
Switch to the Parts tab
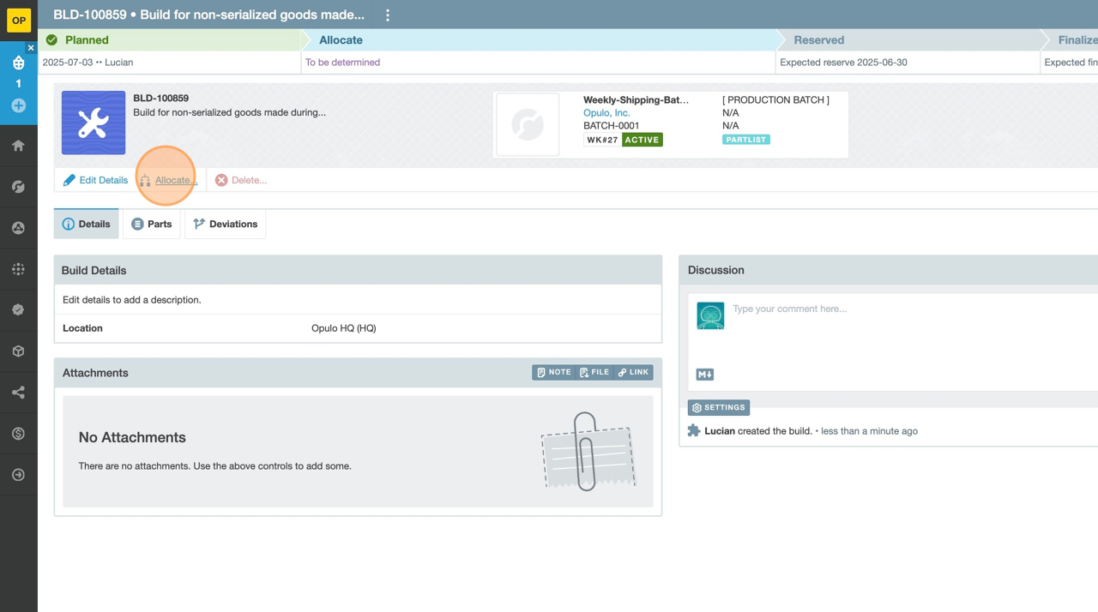pyautogui.click(x=152, y=224)
